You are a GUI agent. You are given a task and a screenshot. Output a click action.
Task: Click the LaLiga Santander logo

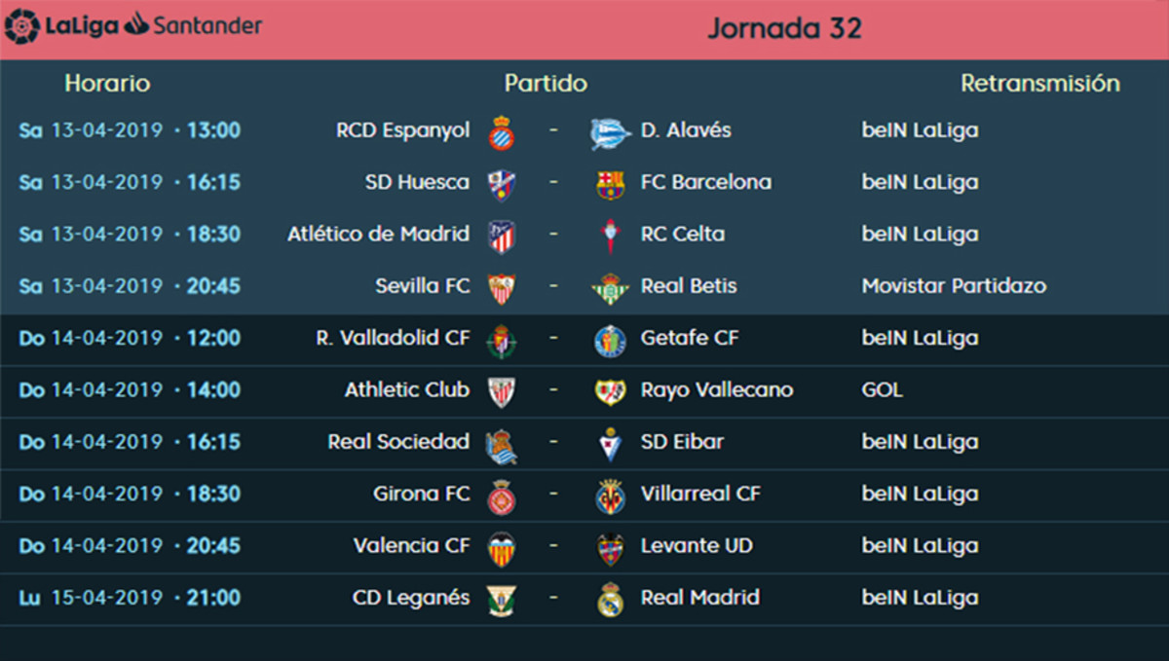coord(133,25)
